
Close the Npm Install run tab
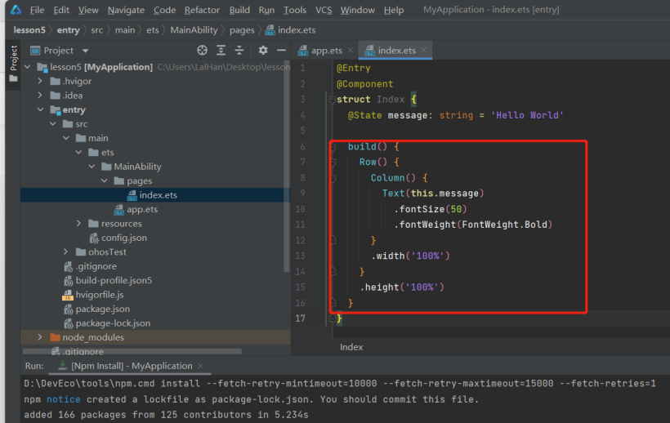(x=202, y=366)
